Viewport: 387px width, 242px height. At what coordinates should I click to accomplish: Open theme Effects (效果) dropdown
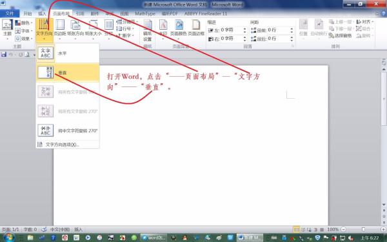[x=24, y=39]
